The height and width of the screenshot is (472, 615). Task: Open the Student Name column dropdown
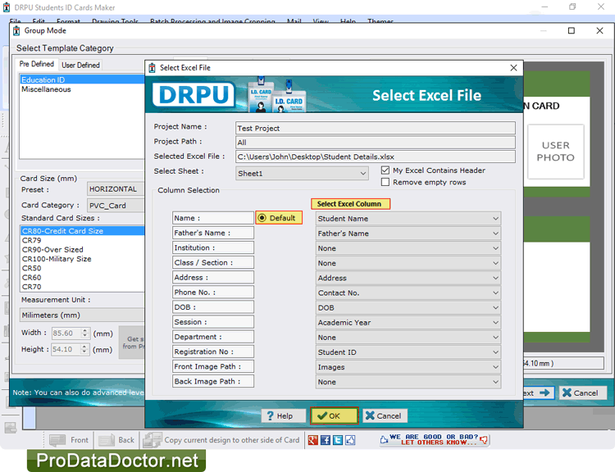(x=408, y=218)
